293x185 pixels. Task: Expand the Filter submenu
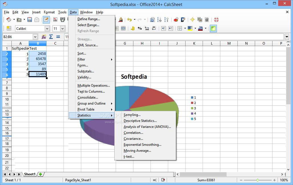coord(95,59)
